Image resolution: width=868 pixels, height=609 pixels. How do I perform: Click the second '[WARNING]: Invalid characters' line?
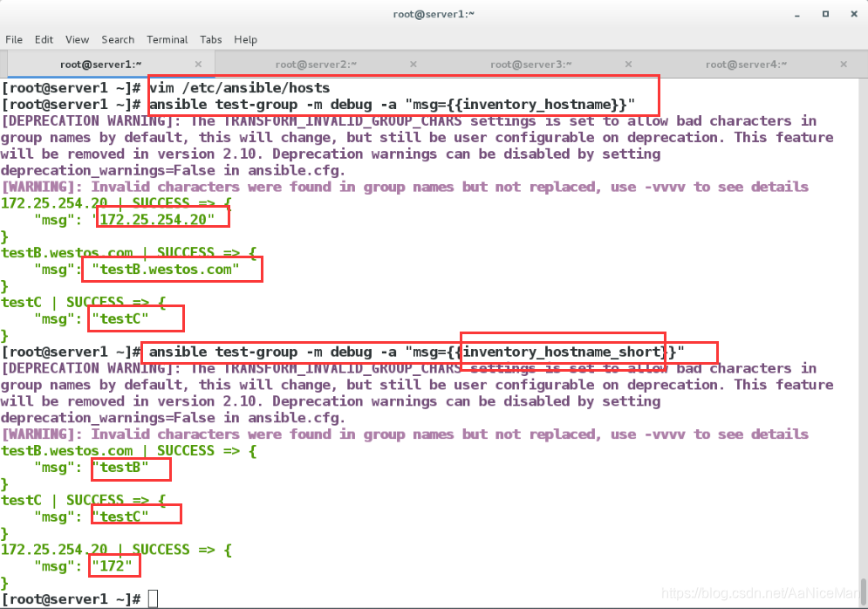pos(405,435)
